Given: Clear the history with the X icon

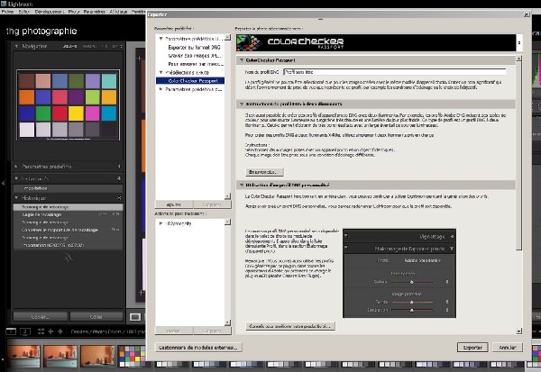Looking at the screenshot, I should 119,198.
